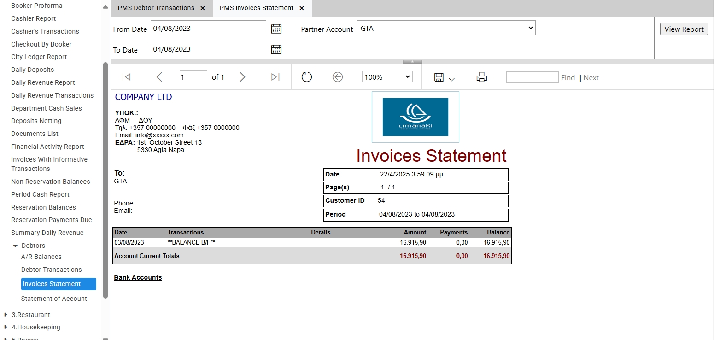Go to previous report page
Viewport: 714px width, 340px height.
(x=159, y=77)
